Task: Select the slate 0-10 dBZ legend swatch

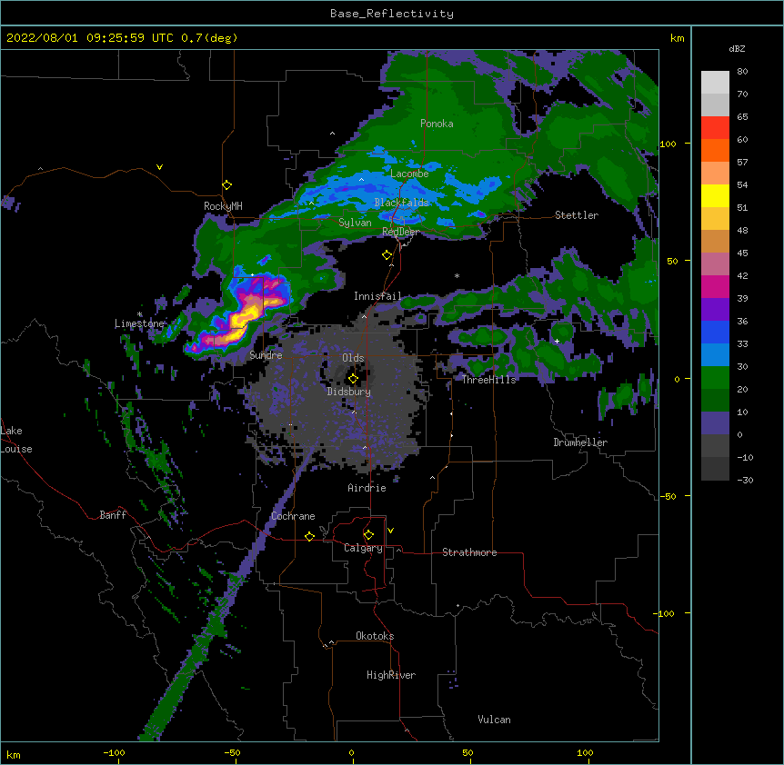Action: click(715, 423)
